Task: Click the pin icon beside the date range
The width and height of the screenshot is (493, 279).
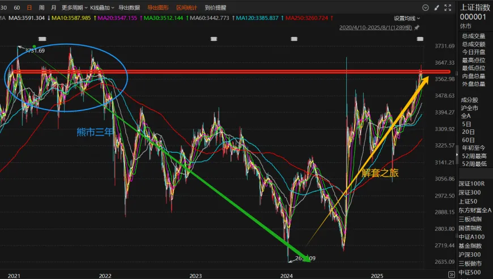Action: [417, 27]
